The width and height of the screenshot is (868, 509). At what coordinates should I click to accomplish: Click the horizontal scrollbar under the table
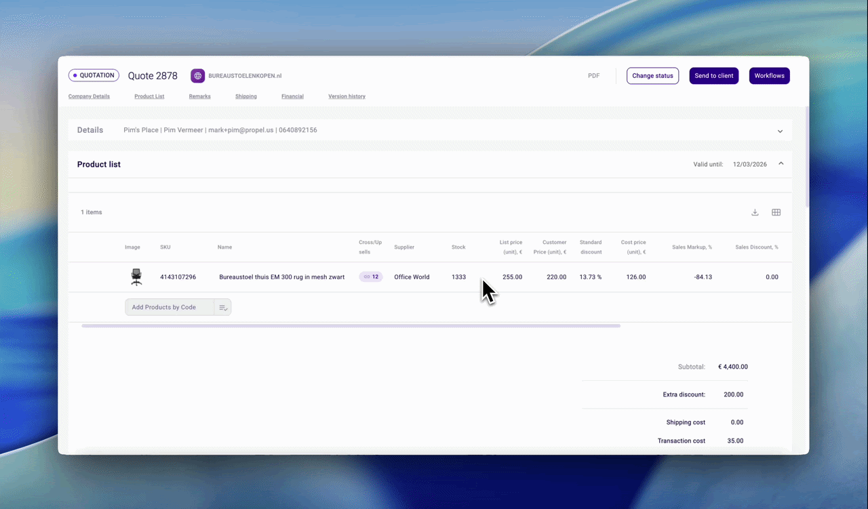(351, 326)
